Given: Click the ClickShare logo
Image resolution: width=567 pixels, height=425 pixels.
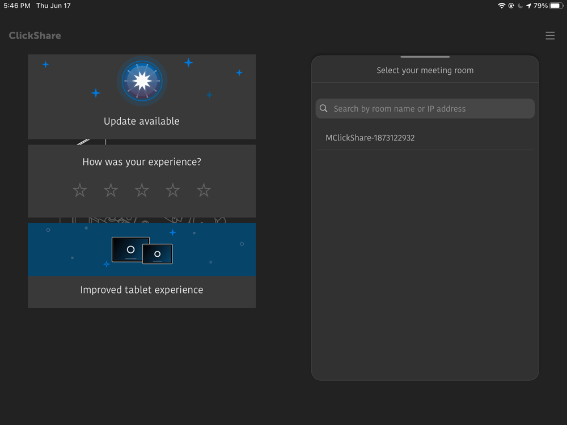Looking at the screenshot, I should coord(35,35).
